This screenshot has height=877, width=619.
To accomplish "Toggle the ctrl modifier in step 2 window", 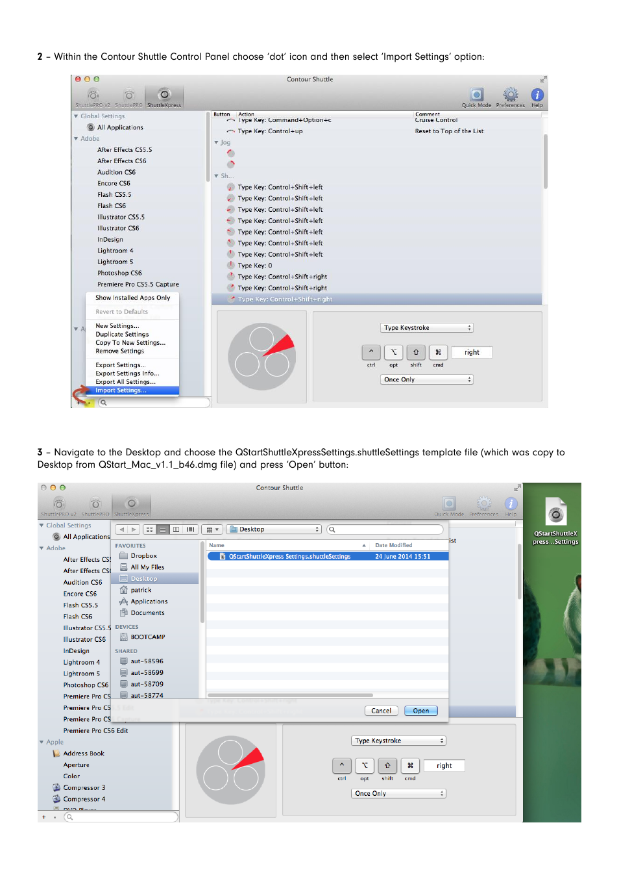I will 371,352.
